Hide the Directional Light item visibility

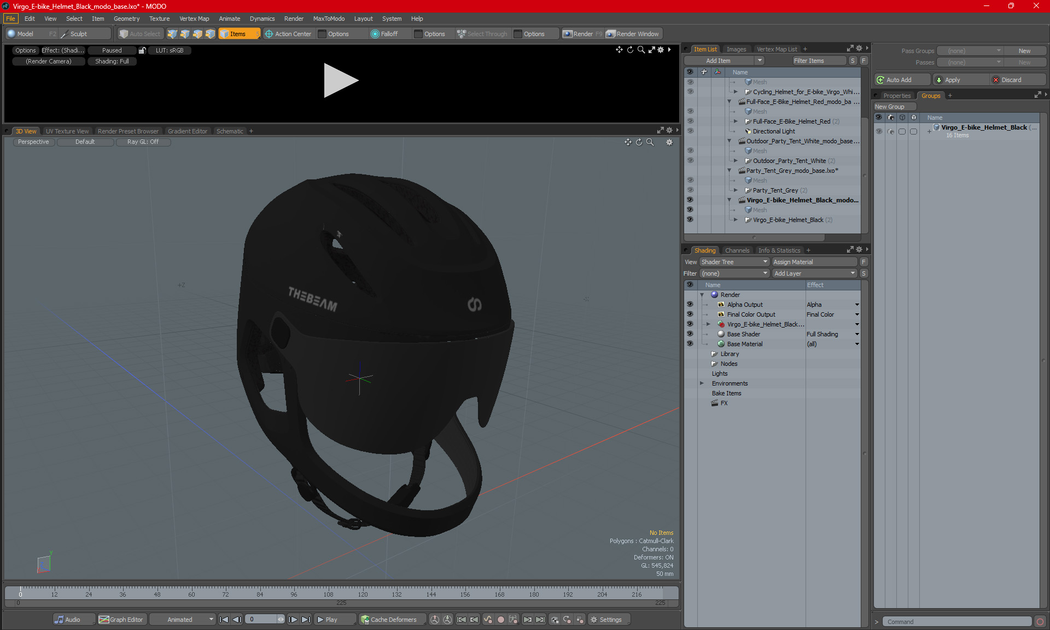690,131
